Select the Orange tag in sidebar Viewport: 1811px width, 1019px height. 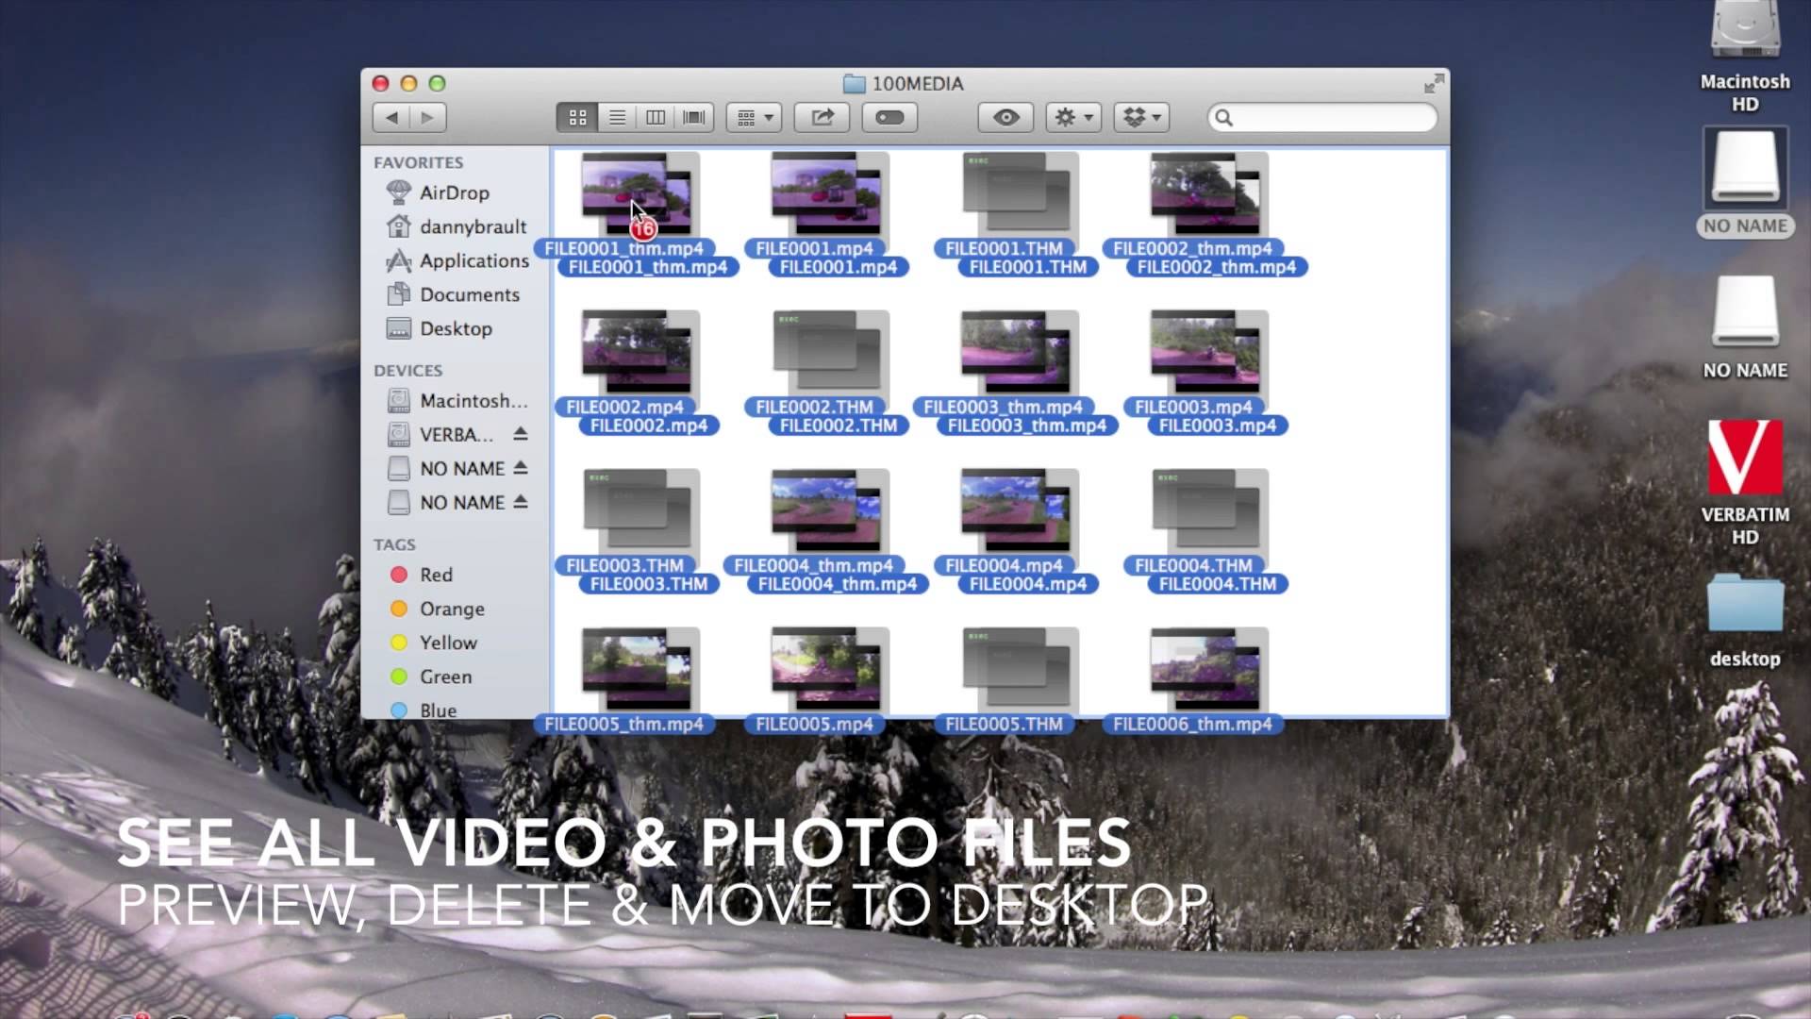pos(451,609)
